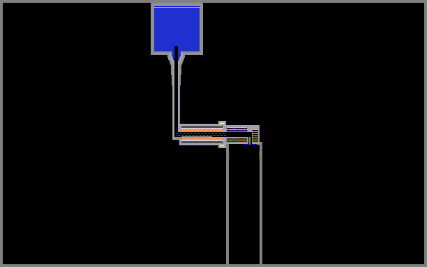Click the vertical yellow-striped stack on right
Image resolution: width=427 pixels, height=267 pixels.
[x=255, y=136]
